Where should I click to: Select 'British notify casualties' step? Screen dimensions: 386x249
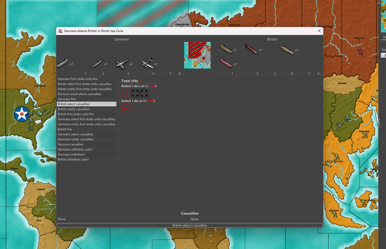pyautogui.click(x=87, y=109)
